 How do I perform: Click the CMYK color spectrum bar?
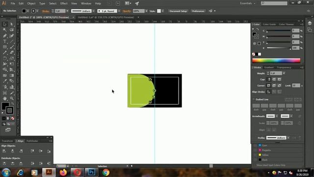point(276,60)
